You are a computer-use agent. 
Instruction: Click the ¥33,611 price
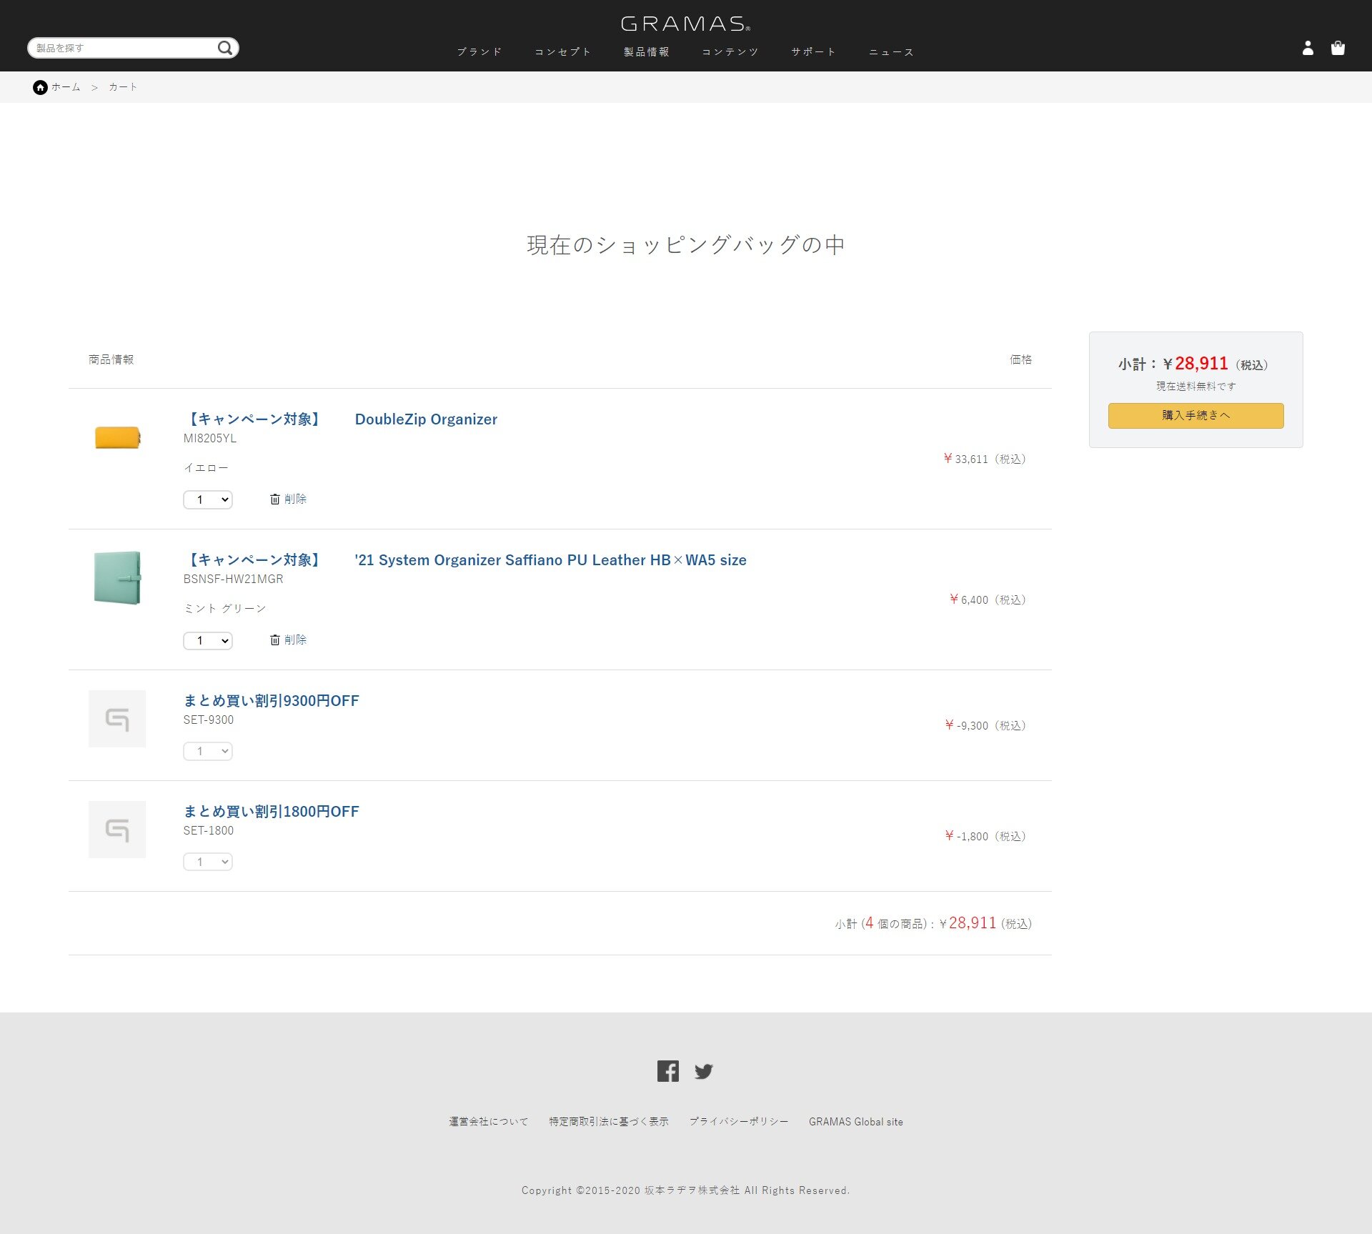[x=985, y=459]
